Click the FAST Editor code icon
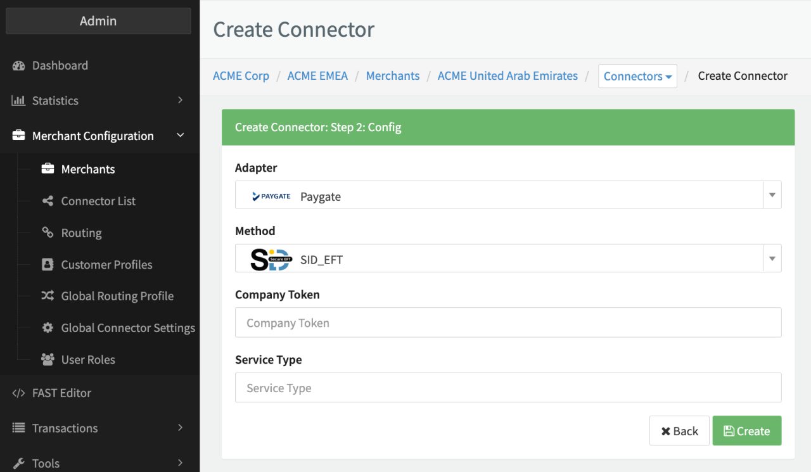The height and width of the screenshot is (472, 811). pos(18,393)
